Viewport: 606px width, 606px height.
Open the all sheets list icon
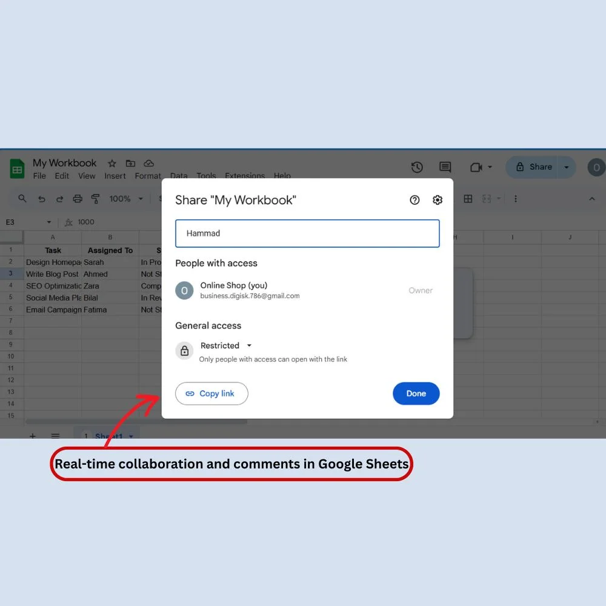(55, 436)
